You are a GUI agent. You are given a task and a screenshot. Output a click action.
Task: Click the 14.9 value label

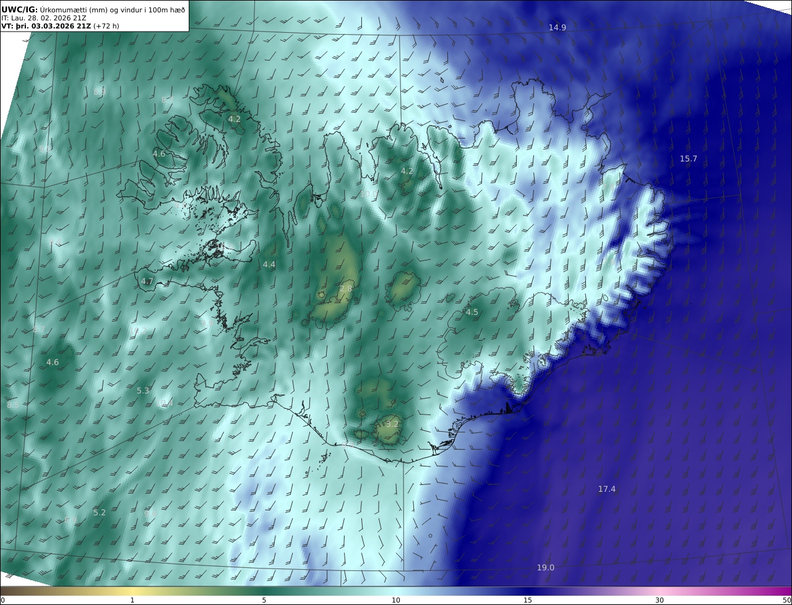(557, 28)
